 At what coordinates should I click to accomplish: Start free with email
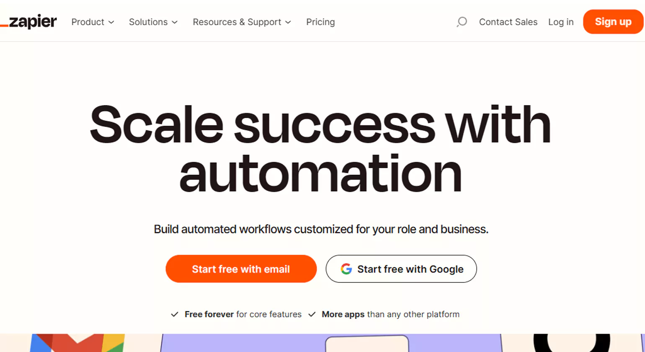[241, 269]
